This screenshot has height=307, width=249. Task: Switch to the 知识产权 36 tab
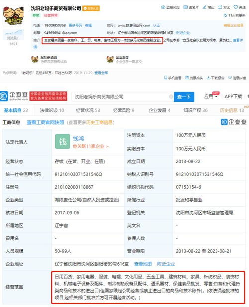pos(195,110)
